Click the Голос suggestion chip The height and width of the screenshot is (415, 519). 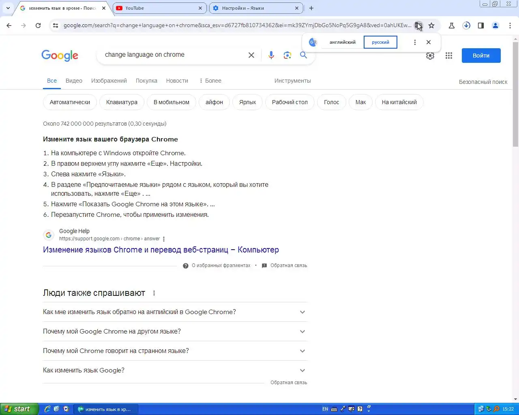click(x=331, y=102)
